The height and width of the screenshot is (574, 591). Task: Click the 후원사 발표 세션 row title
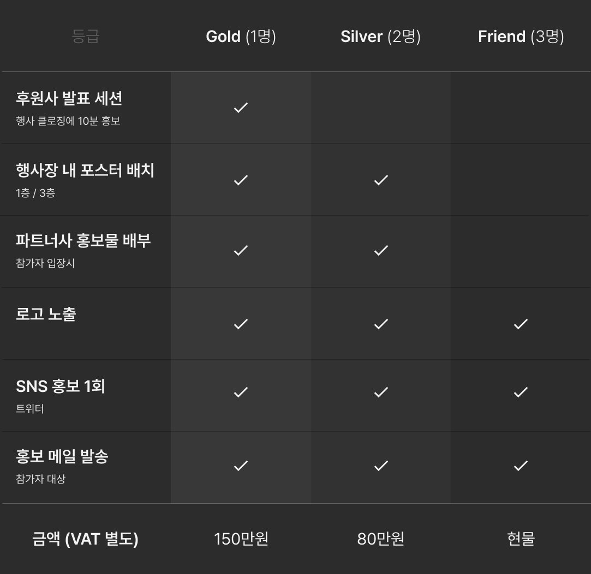69,99
